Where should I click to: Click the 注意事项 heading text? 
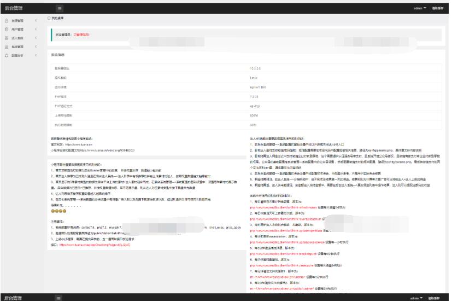(57, 222)
